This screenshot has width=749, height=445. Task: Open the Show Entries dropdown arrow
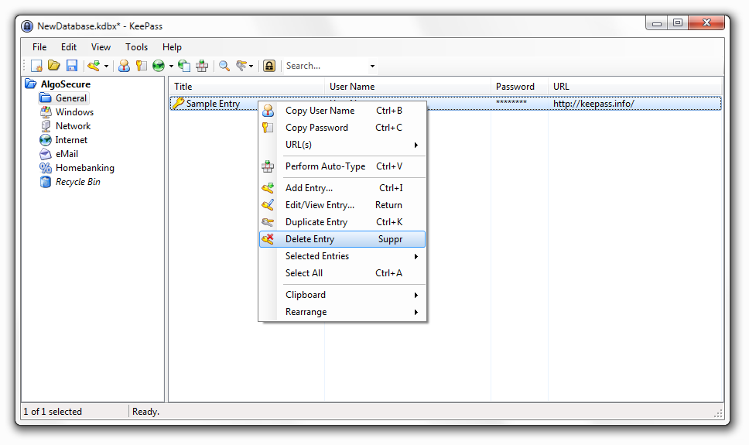pyautogui.click(x=251, y=66)
